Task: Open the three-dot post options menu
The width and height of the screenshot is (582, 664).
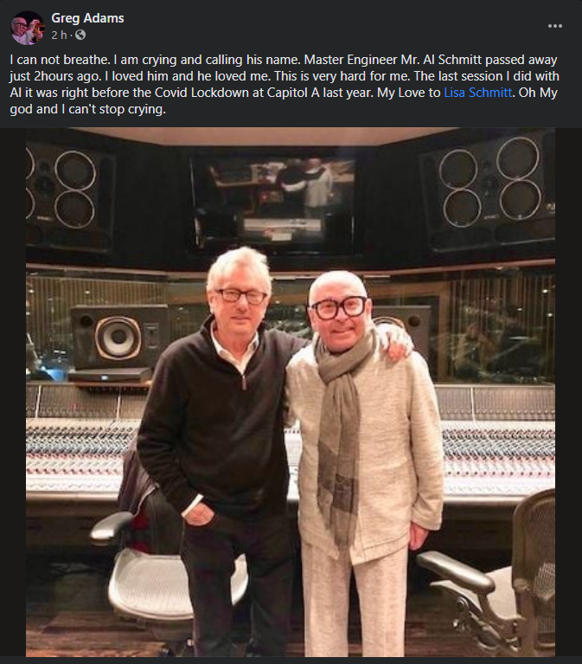Action: [555, 26]
